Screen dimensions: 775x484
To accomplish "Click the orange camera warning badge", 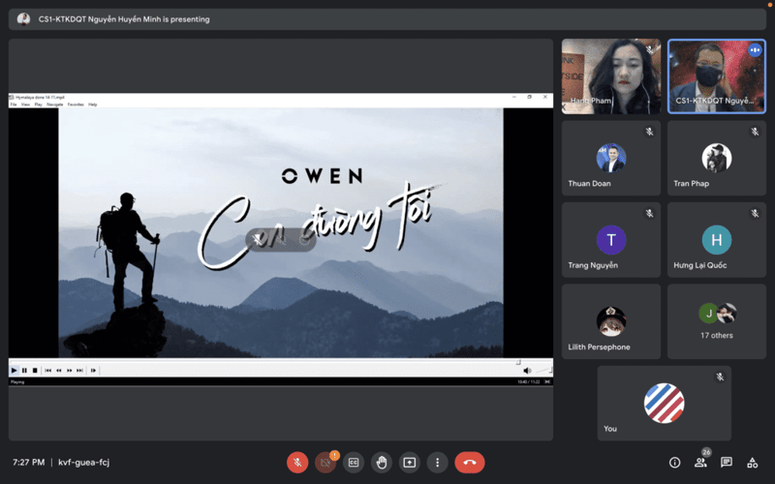I will pos(335,455).
